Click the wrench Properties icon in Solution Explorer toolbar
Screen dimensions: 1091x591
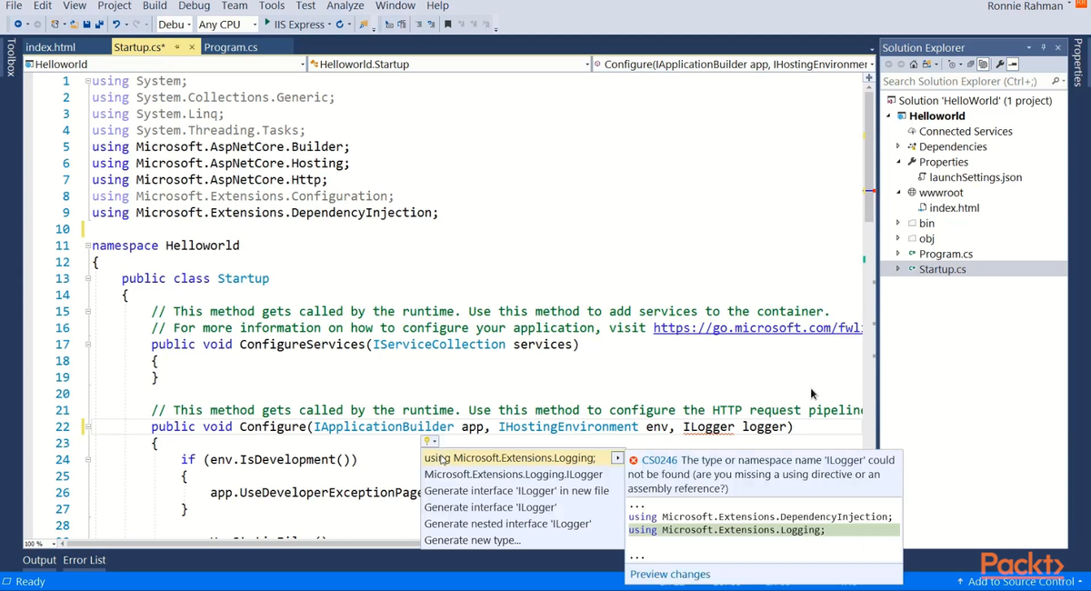(x=999, y=65)
